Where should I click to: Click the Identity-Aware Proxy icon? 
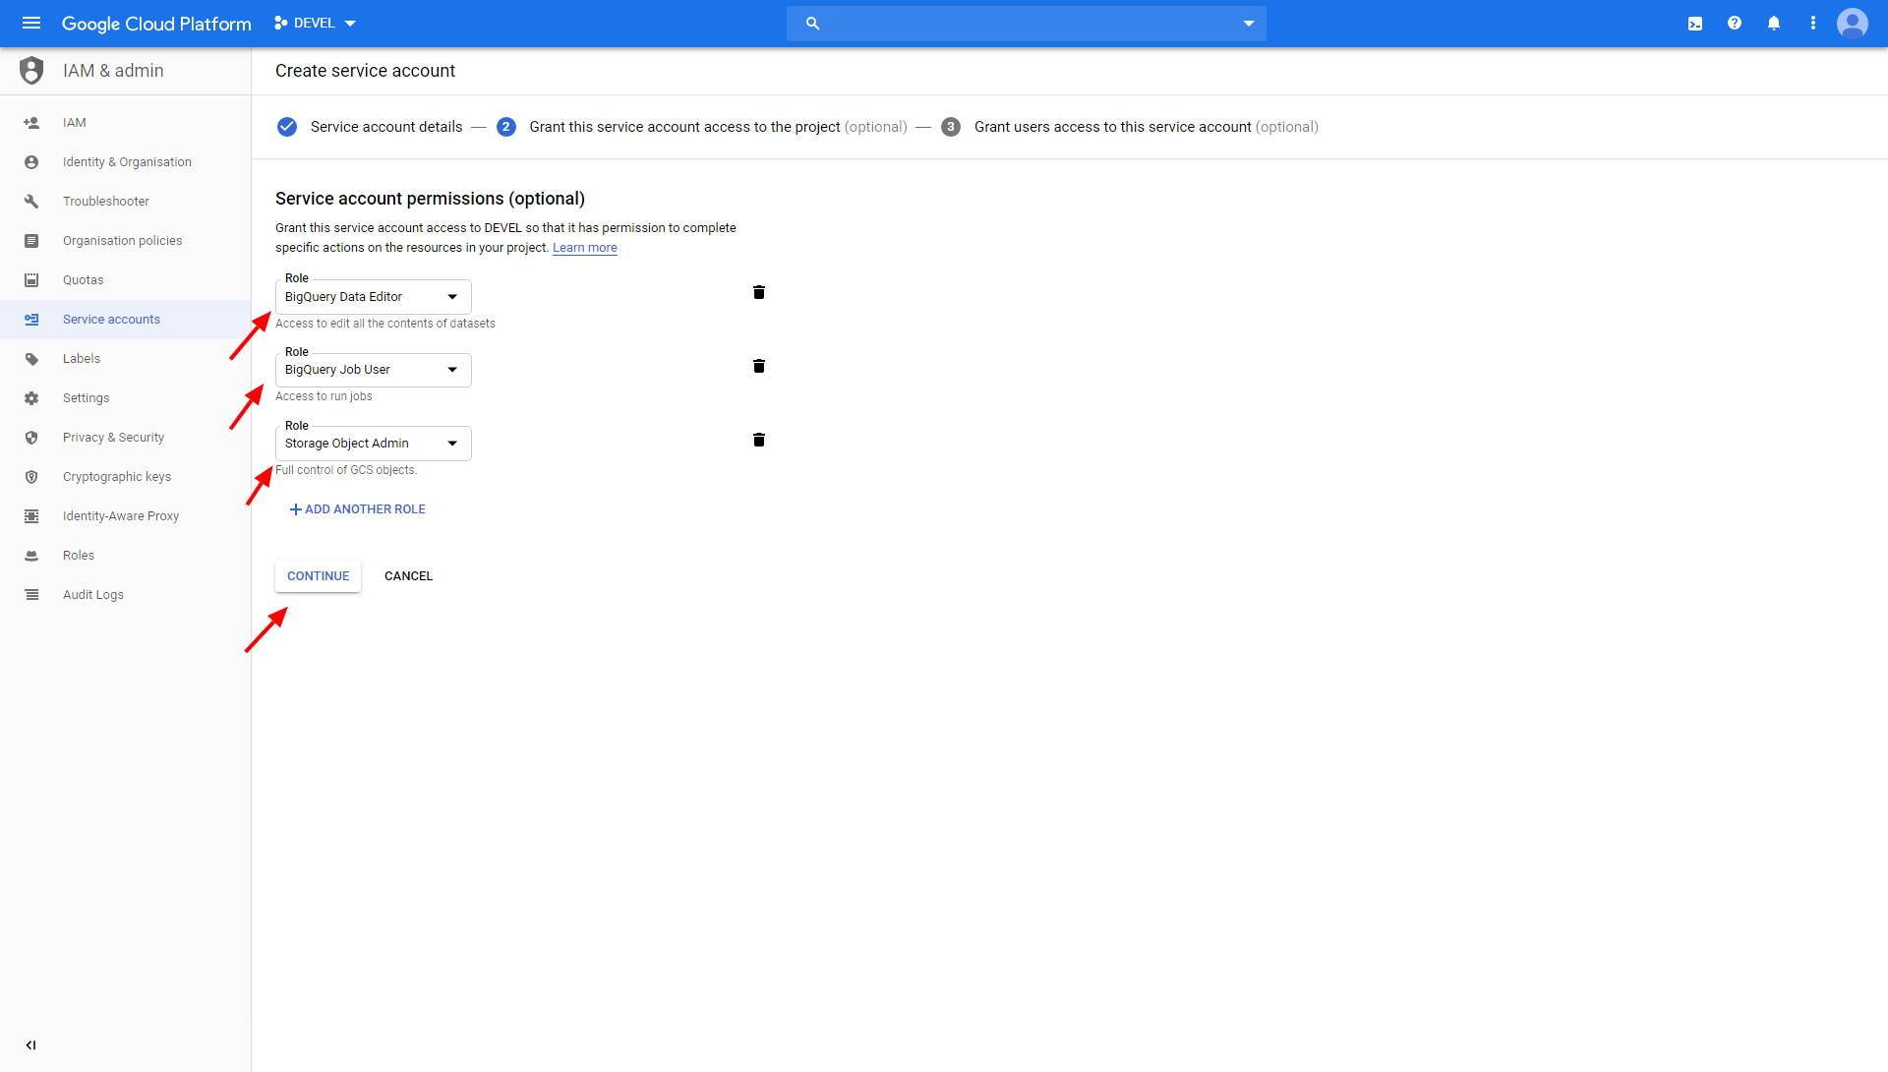[x=31, y=516]
